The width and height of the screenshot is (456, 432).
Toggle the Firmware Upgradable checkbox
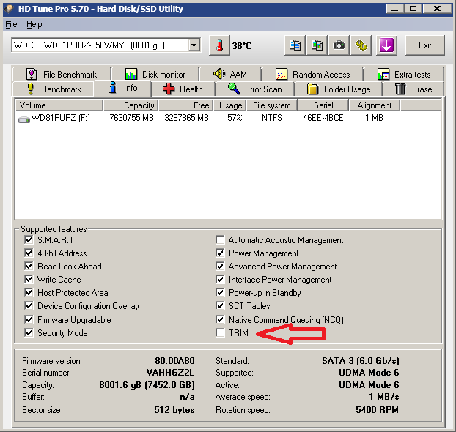(x=29, y=319)
